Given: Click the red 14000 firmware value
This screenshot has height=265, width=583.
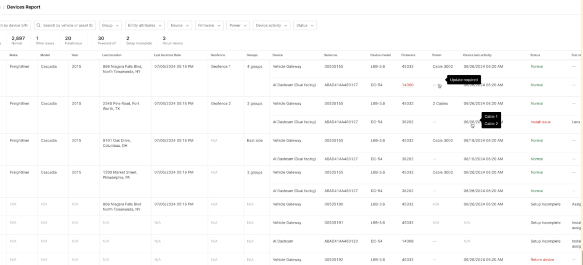Looking at the screenshot, I should pyautogui.click(x=407, y=85).
